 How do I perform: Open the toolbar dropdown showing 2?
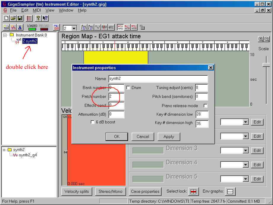[x=74, y=28]
